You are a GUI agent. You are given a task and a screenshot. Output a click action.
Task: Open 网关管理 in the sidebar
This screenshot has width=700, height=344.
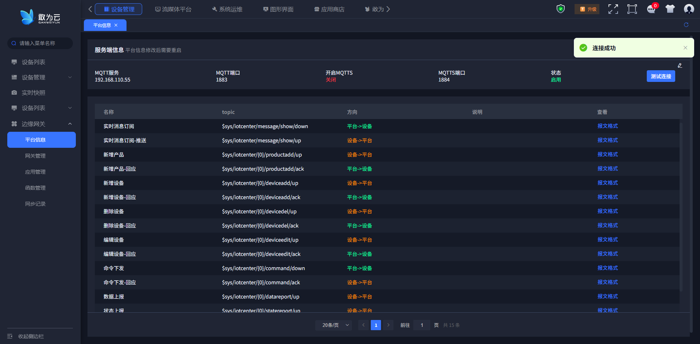coord(35,156)
